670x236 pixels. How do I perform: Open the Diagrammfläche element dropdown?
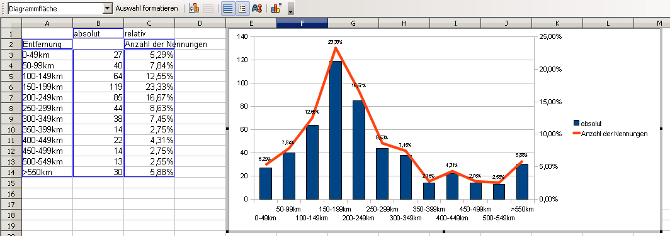[107, 9]
